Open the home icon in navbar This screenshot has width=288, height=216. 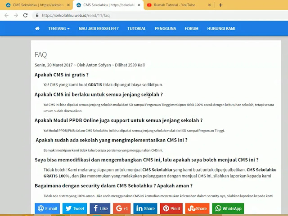tap(37, 28)
